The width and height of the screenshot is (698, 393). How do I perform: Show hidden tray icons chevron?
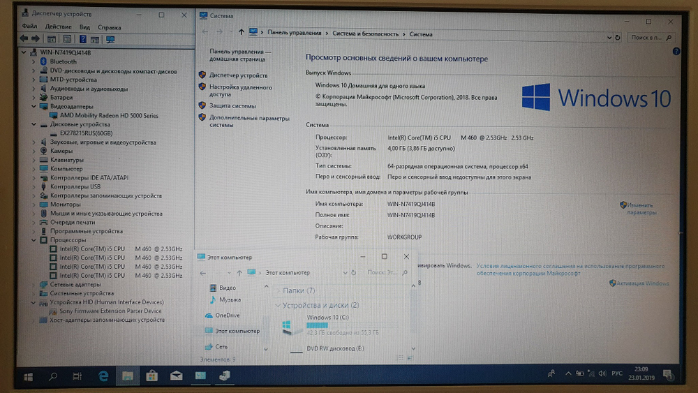coord(568,374)
